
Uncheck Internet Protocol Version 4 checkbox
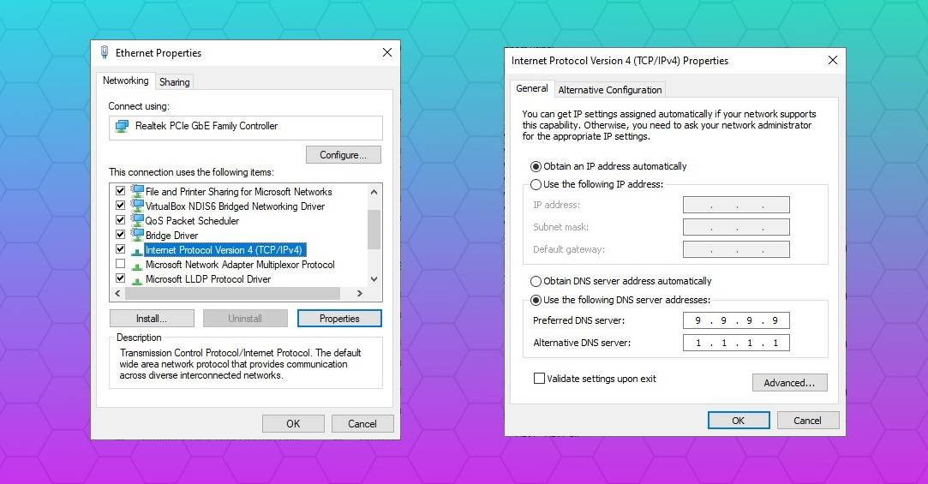click(x=120, y=249)
